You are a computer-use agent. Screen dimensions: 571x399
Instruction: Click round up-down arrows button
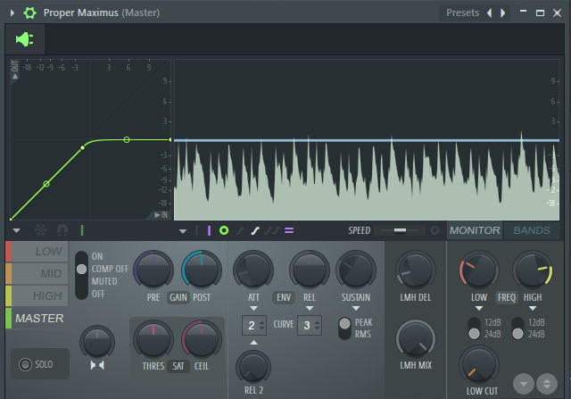tap(547, 384)
